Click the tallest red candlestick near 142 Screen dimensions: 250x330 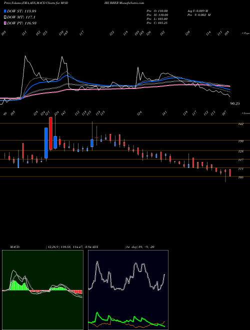click(x=50, y=133)
